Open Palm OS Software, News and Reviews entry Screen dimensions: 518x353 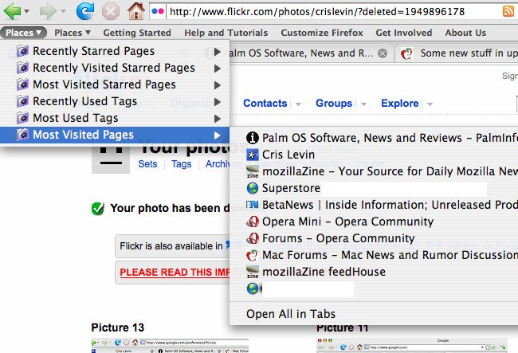point(374,138)
